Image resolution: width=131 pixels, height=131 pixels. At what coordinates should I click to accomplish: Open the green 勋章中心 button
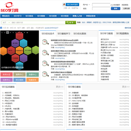click(x=32, y=75)
